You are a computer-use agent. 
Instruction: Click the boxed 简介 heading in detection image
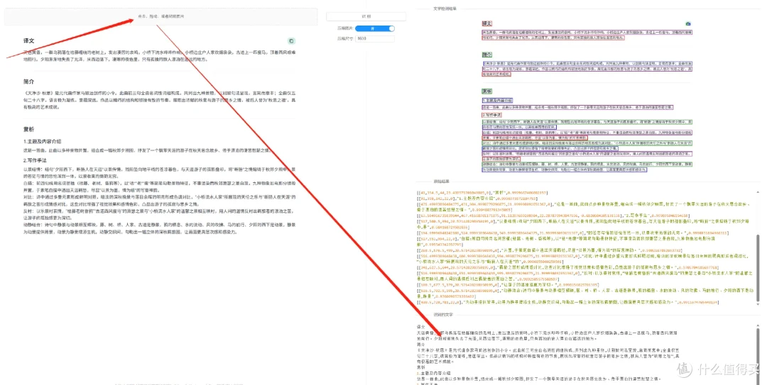(486, 55)
